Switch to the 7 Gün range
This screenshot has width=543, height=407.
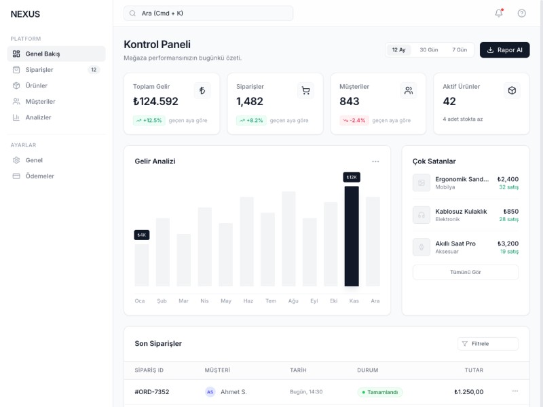[460, 50]
